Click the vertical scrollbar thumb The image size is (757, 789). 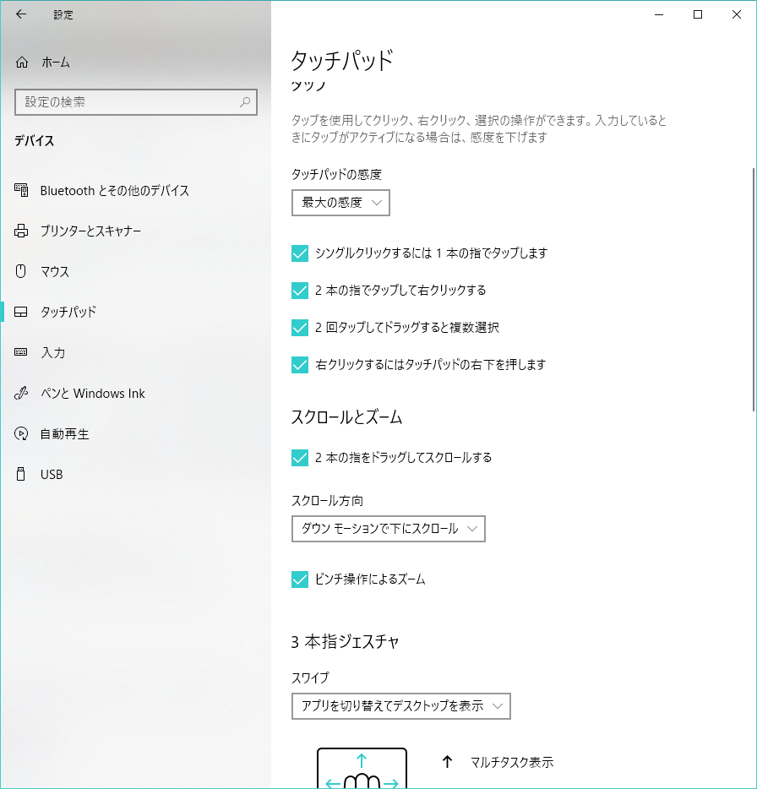[754, 290]
